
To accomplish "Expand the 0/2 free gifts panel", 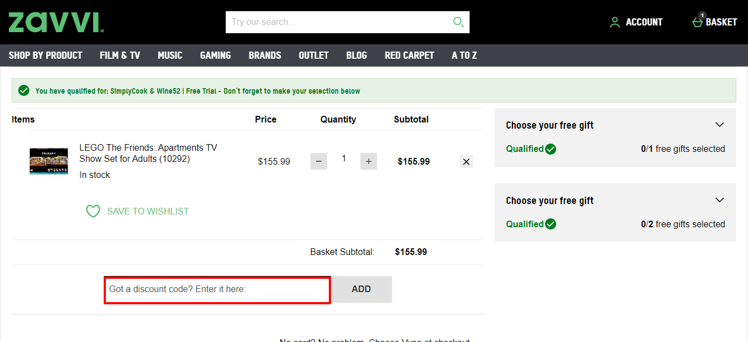I will coord(720,200).
